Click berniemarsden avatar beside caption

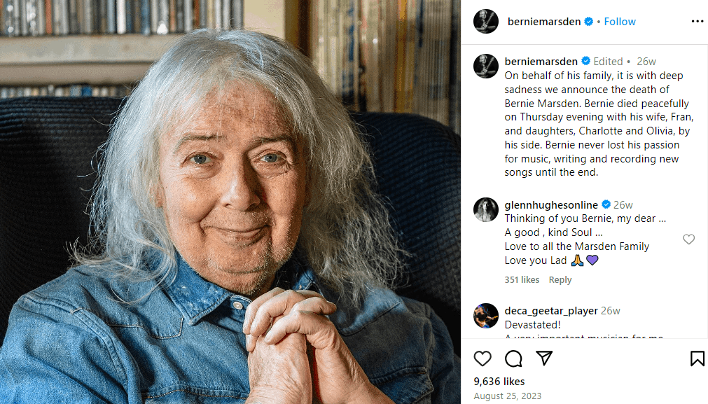tap(485, 66)
